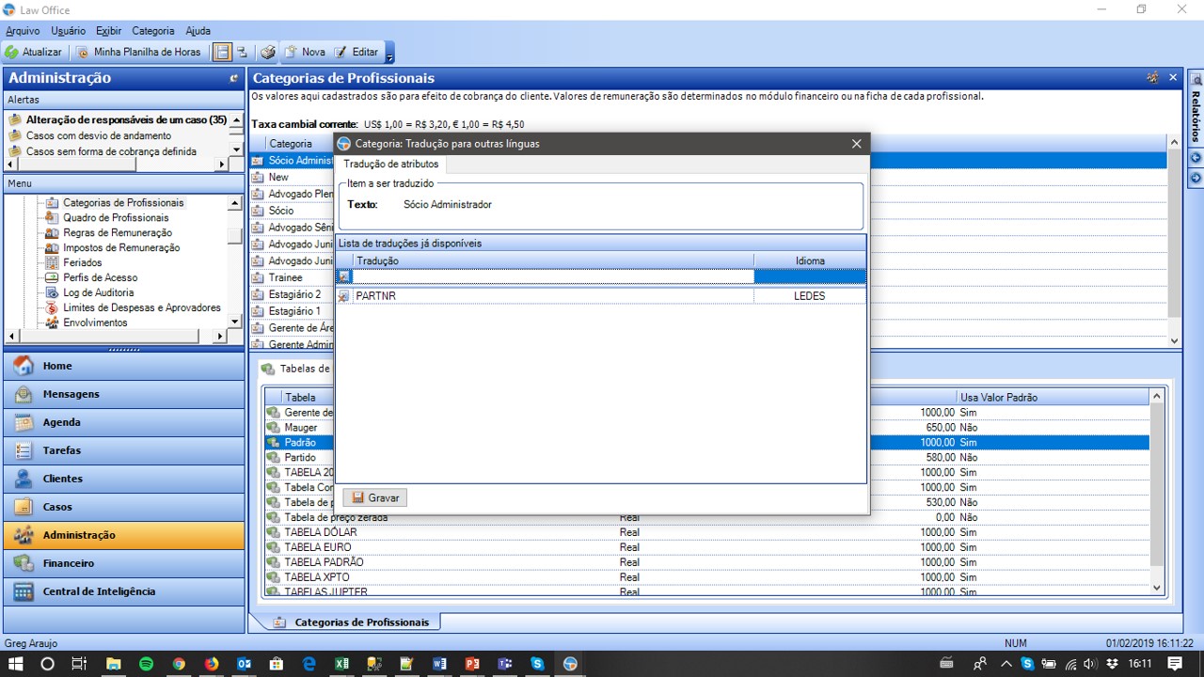Open the Usuário menu
Image resolution: width=1204 pixels, height=677 pixels.
point(68,31)
